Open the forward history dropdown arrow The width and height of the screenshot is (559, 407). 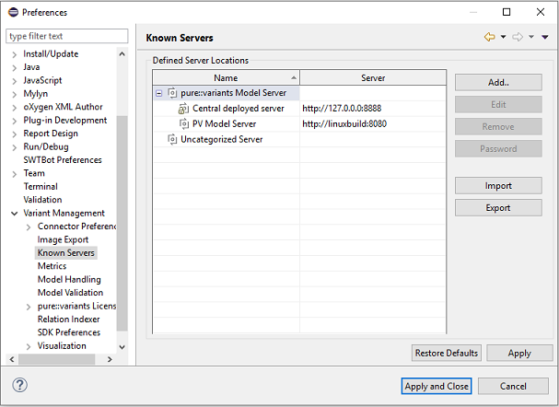(x=531, y=37)
